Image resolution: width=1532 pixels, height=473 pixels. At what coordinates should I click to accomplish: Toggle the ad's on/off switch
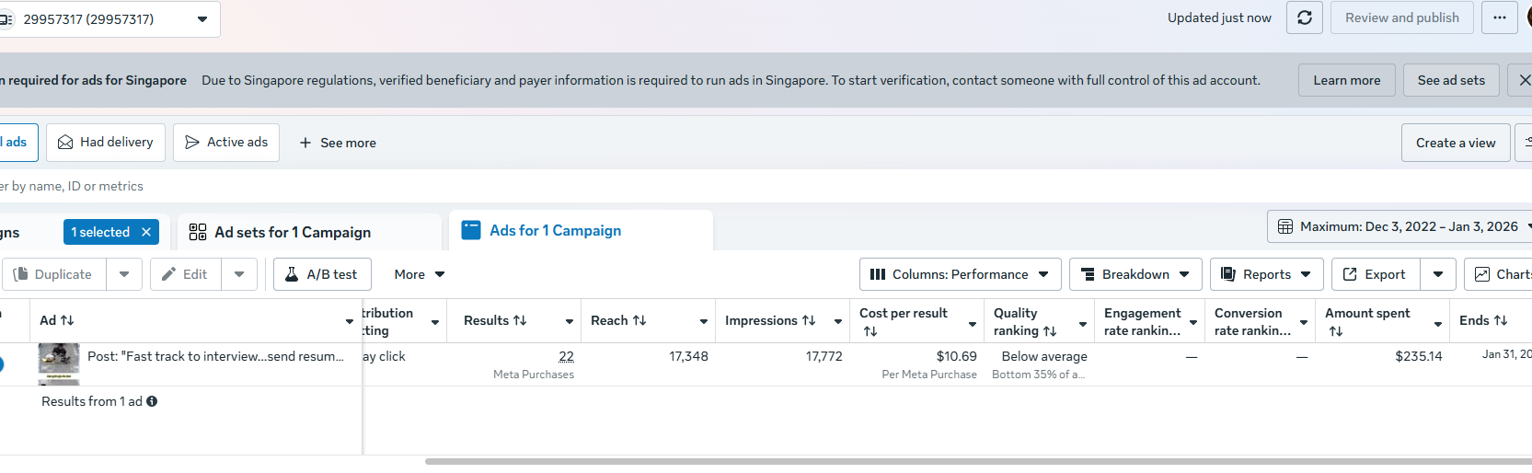tap(1, 364)
